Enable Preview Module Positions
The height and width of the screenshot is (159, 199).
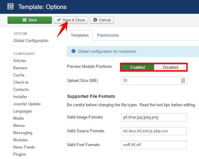click(x=137, y=67)
